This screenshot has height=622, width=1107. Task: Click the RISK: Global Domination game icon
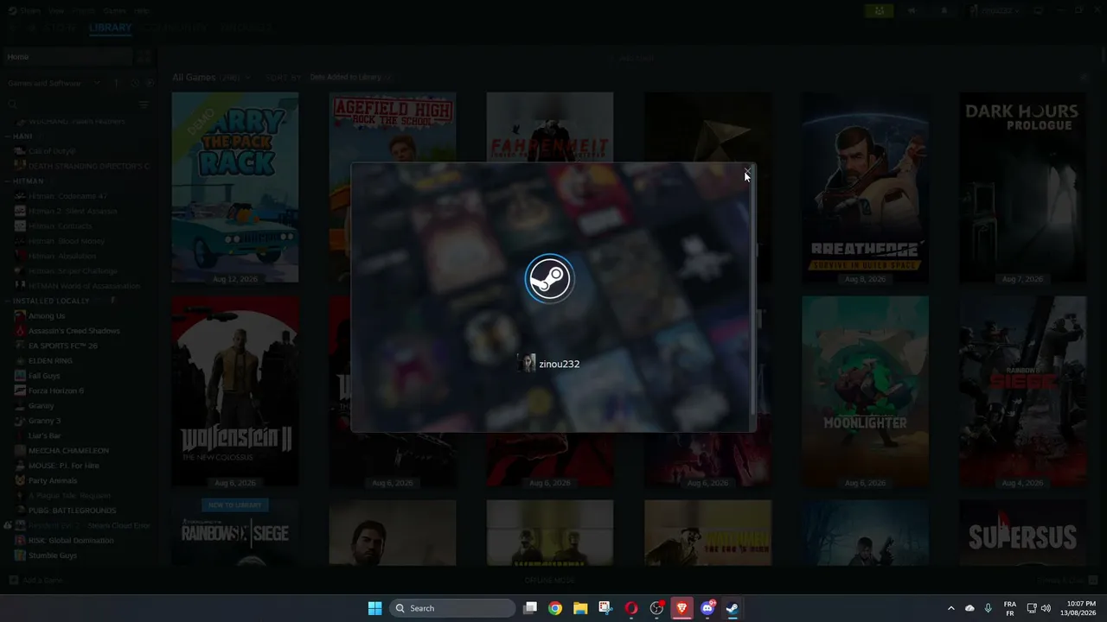20,540
